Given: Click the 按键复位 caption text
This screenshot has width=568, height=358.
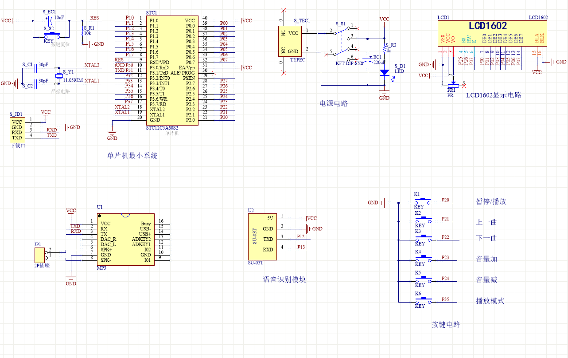Looking at the screenshot, I should click(x=60, y=45).
